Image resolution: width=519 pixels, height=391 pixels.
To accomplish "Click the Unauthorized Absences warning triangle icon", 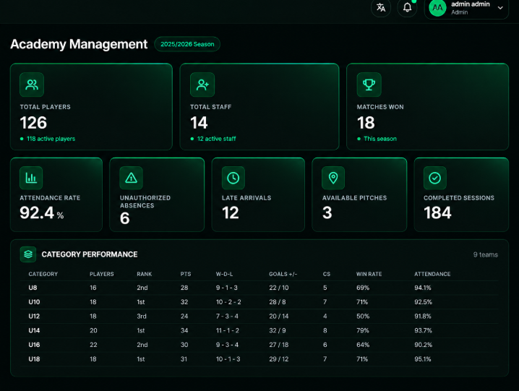I will tap(131, 178).
